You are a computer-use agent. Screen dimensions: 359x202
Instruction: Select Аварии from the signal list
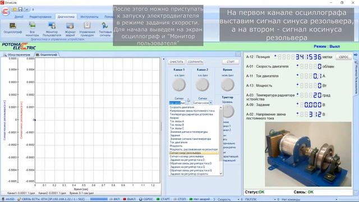click(x=194, y=118)
